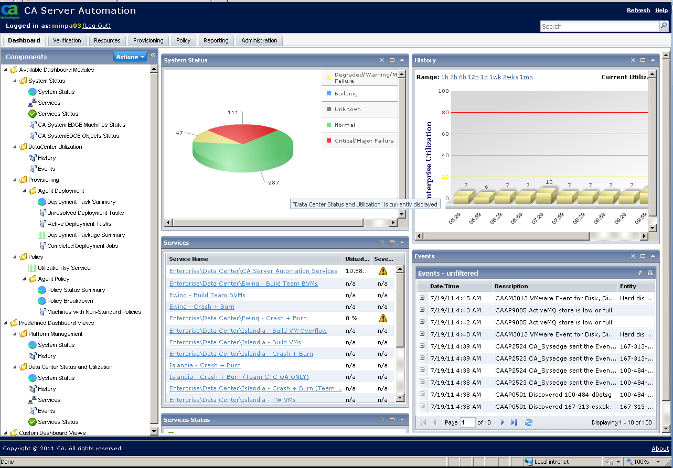Collapse the Components sidebar with double-chevron icon
Viewport: 673px width, 468px height.
point(153,55)
